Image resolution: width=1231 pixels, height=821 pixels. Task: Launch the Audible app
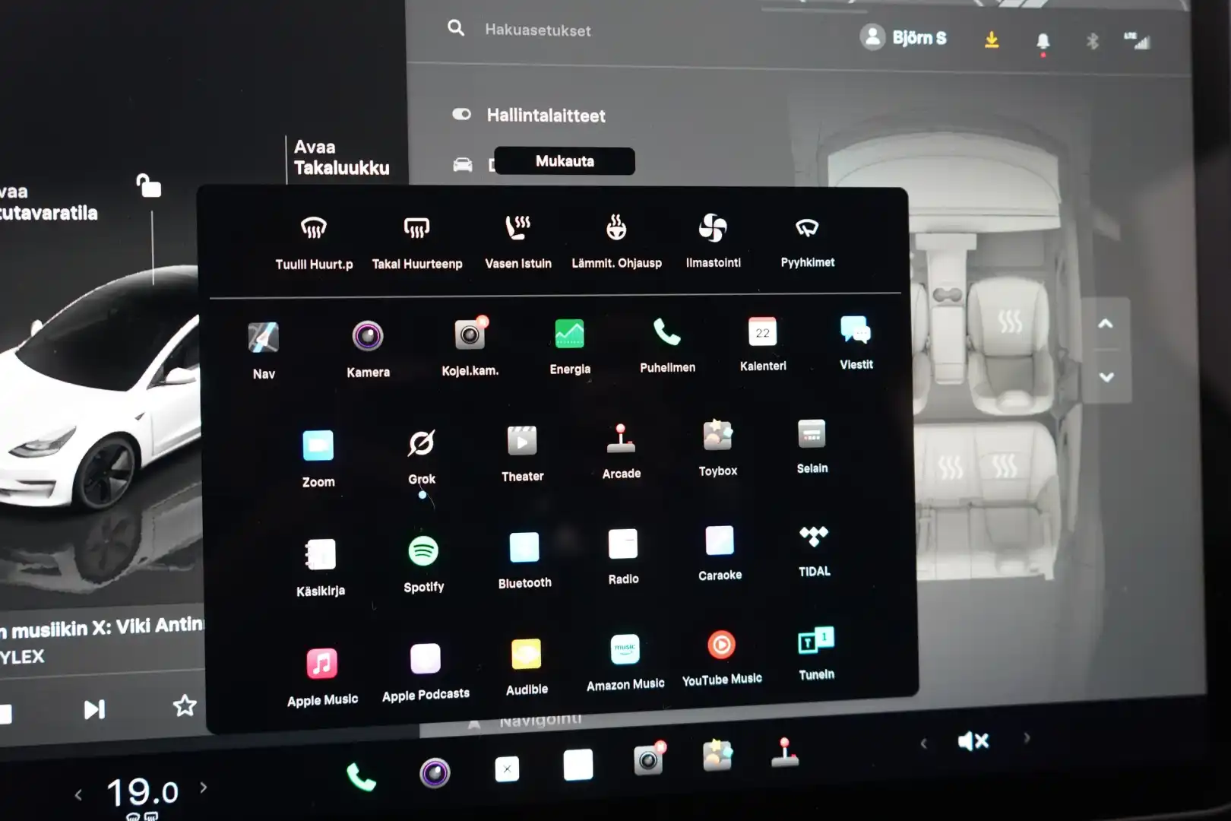click(x=527, y=668)
